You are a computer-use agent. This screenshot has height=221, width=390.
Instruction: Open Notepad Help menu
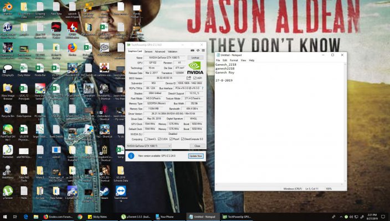click(x=252, y=60)
